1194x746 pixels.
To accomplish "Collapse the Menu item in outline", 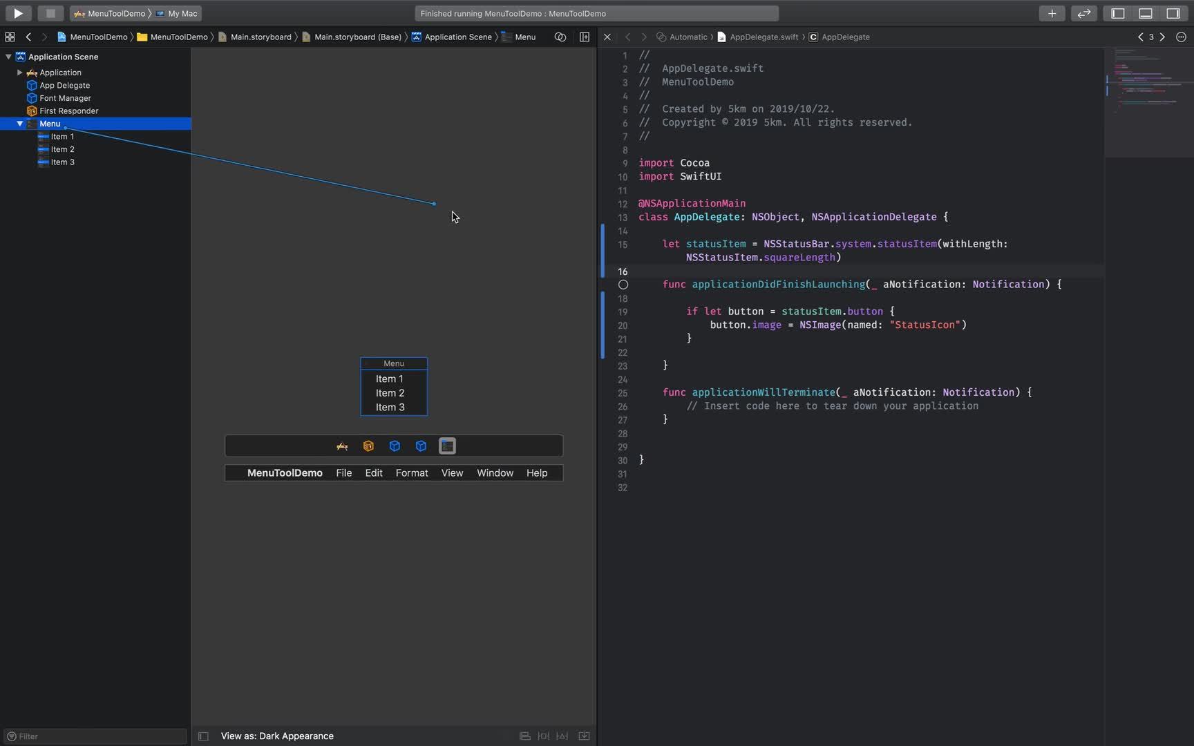I will [20, 124].
